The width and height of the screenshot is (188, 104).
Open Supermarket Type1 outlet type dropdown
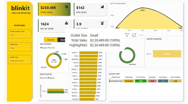click(20, 61)
